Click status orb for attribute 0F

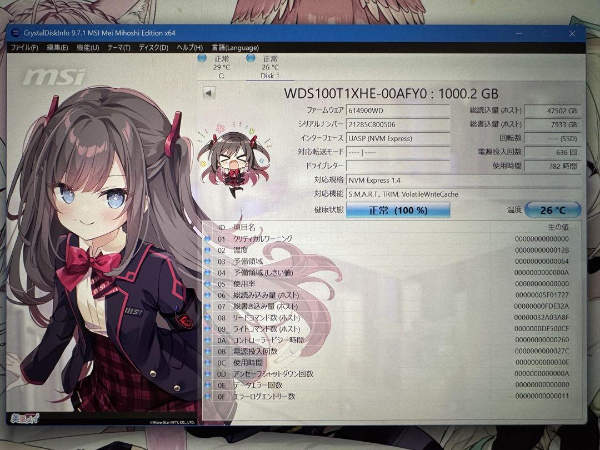pyautogui.click(x=207, y=397)
